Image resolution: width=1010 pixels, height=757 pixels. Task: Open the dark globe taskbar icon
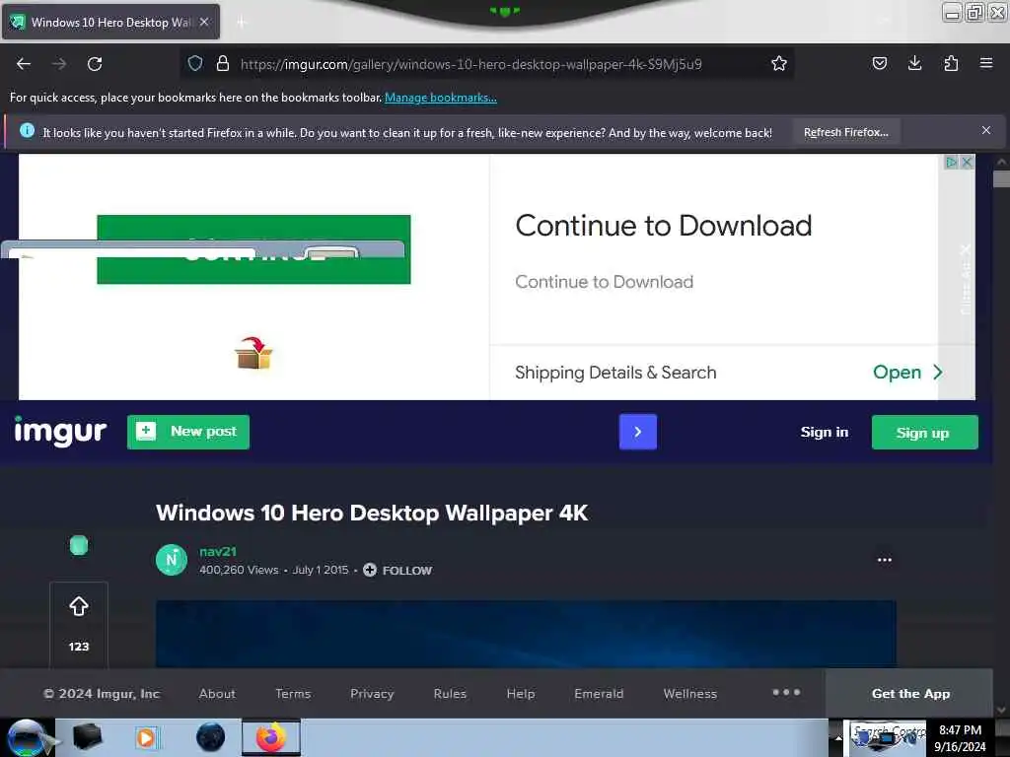pos(210,737)
